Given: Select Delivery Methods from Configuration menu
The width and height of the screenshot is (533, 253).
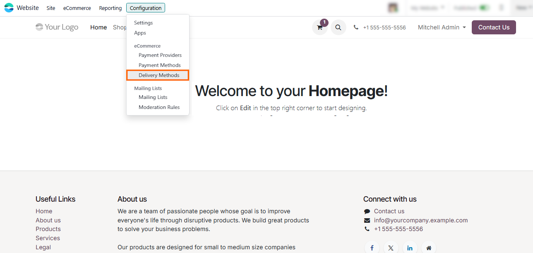Looking at the screenshot, I should pyautogui.click(x=159, y=75).
